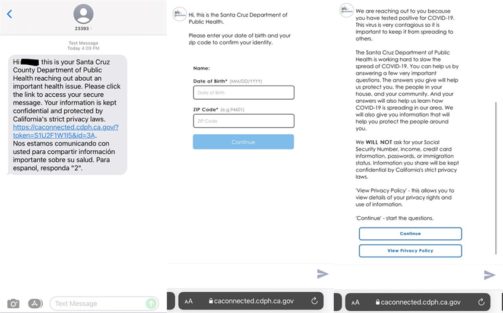Click the 'Name:' label on the form
503x313 pixels.
pyautogui.click(x=201, y=68)
